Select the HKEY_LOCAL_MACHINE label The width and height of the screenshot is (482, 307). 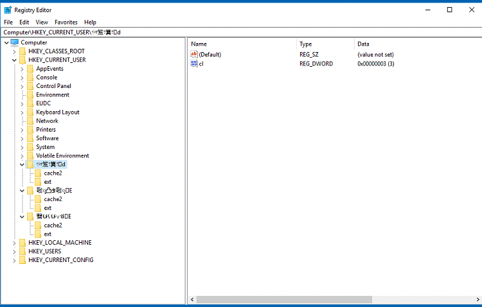[x=60, y=243]
